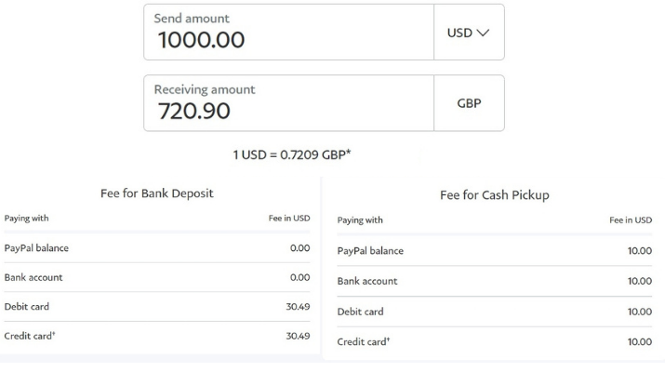Click the 30.49 Debit card fee value

[x=297, y=306]
